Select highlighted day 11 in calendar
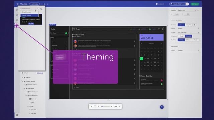Screen dimensions: 214x120 pyautogui.click(x=141, y=59)
